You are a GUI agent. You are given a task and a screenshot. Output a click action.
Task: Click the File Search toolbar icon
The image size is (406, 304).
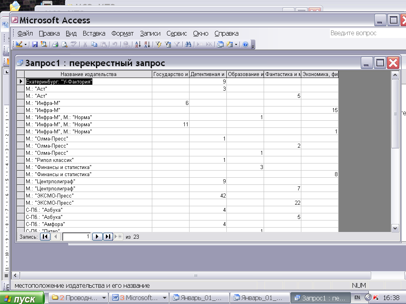[x=44, y=44]
